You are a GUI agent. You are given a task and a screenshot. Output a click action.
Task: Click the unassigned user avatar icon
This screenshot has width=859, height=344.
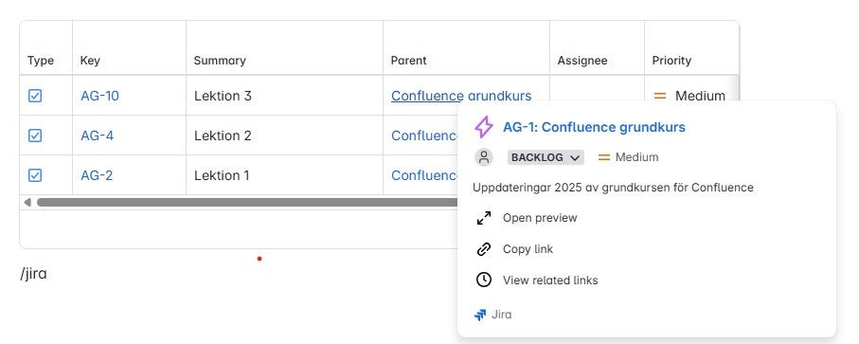coord(484,157)
